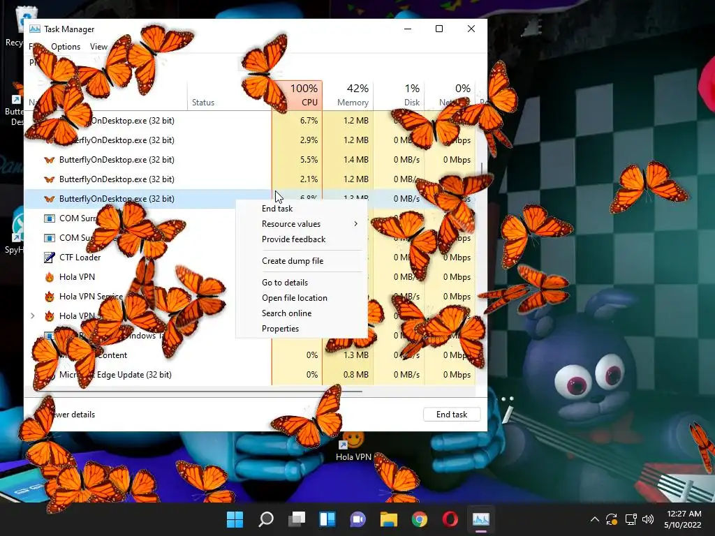Select Microsoft Edge Update (32 bit) row

coord(250,375)
